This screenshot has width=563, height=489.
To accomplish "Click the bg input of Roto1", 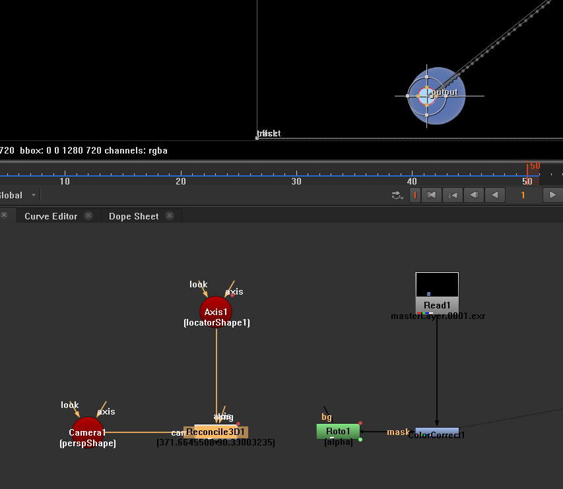I will 327,417.
